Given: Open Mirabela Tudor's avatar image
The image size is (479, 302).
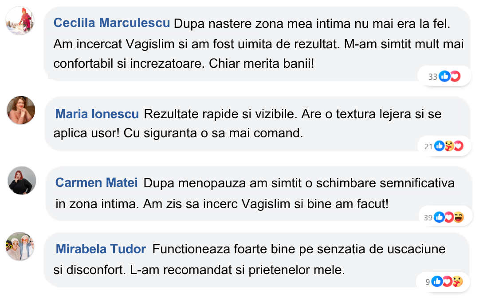Looking at the screenshot, I should point(20,246).
